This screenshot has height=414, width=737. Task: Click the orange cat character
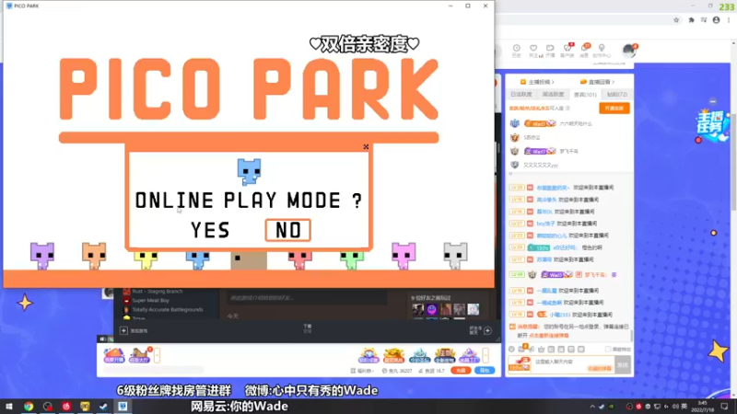click(94, 256)
